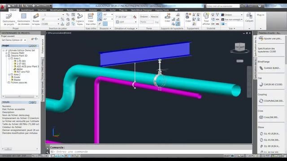287x161 pixels.
Task: Click Créer in the Equipement panel
Action: pos(188,18)
